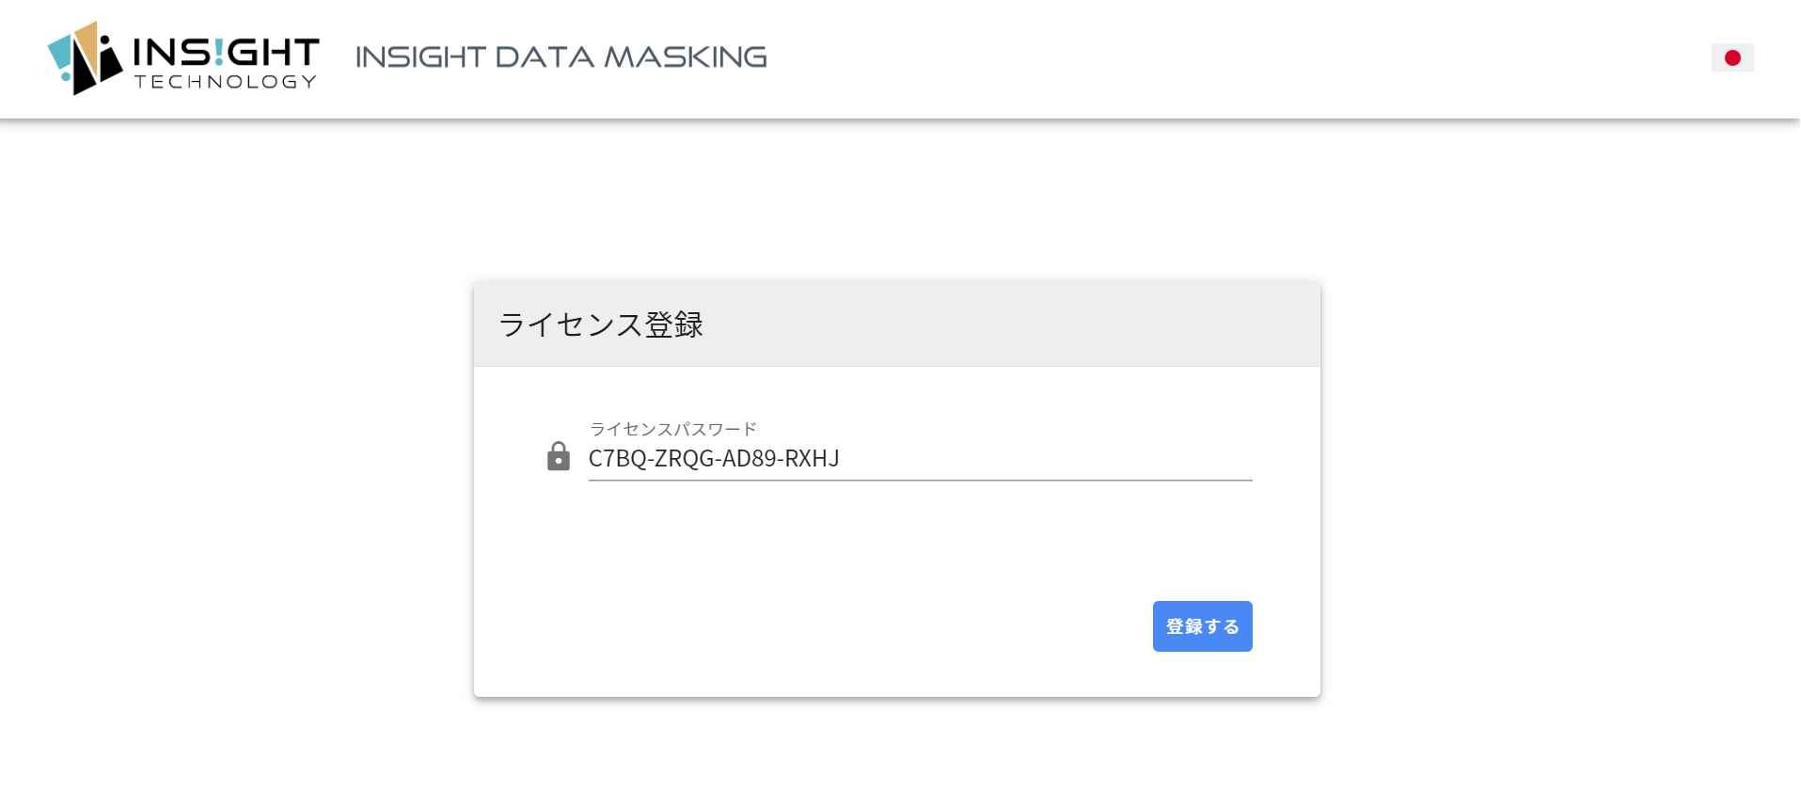Switch the display language via the flag button
This screenshot has height=806, width=1801.
click(1731, 58)
